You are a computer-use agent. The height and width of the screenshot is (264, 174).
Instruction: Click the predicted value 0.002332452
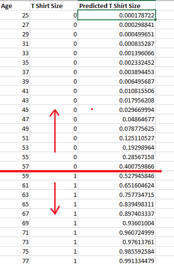pyautogui.click(x=116, y=62)
